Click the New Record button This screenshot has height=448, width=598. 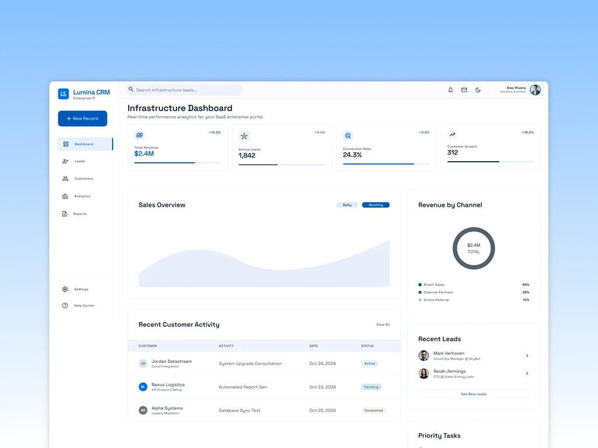82,118
